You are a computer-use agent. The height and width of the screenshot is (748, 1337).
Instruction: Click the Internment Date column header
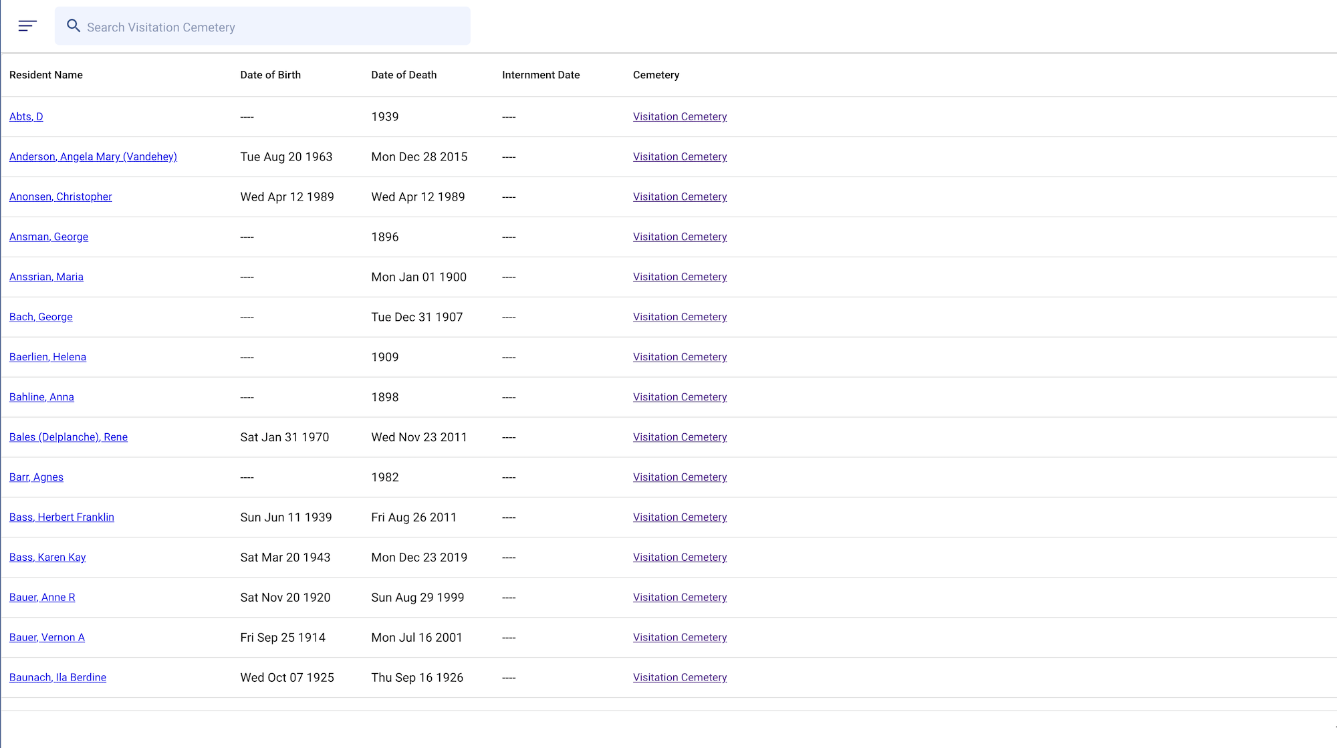541,75
